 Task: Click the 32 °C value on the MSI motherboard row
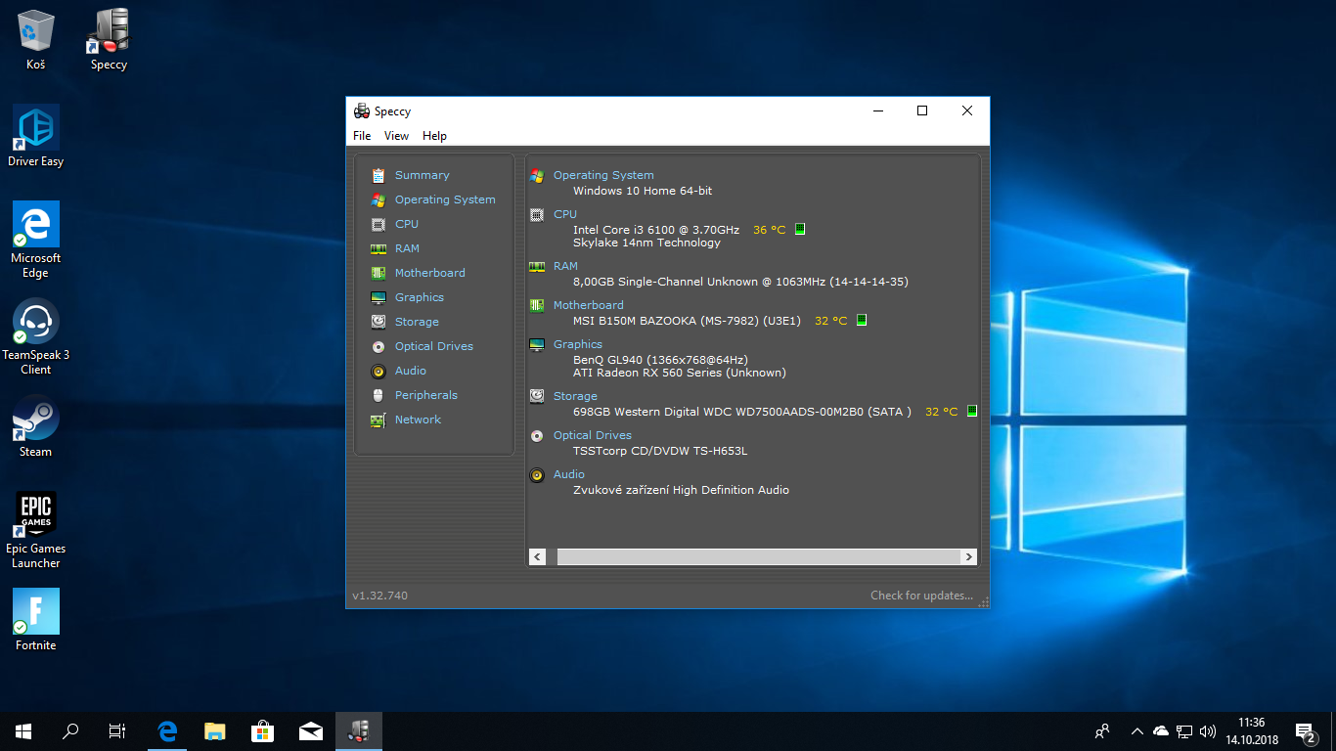pyautogui.click(x=831, y=321)
